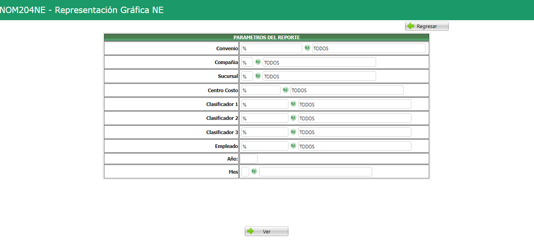This screenshot has height=250, width=534.
Task: Focus the Convenio code field
Action: click(x=272, y=48)
